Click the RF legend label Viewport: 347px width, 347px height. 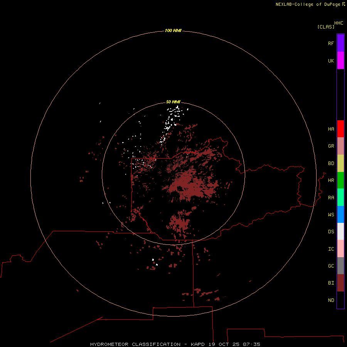coord(331,43)
